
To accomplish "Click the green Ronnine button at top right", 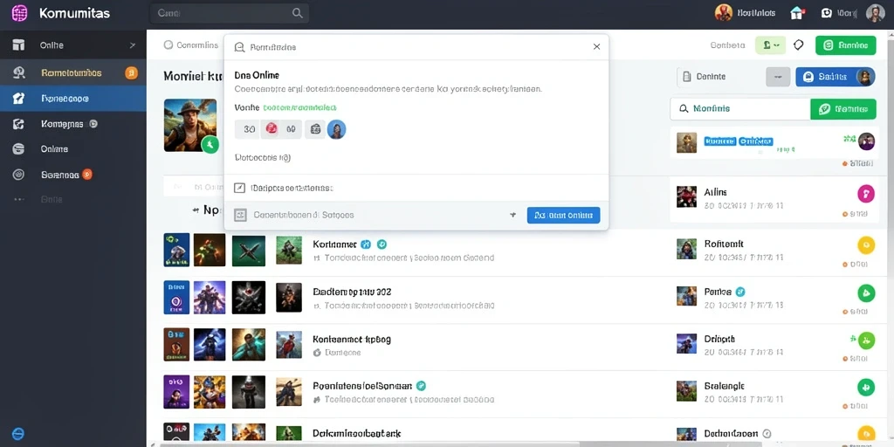I will click(x=845, y=45).
